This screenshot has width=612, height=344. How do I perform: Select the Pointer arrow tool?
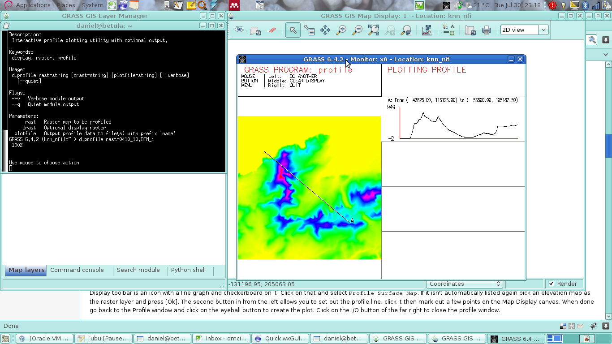(x=293, y=30)
